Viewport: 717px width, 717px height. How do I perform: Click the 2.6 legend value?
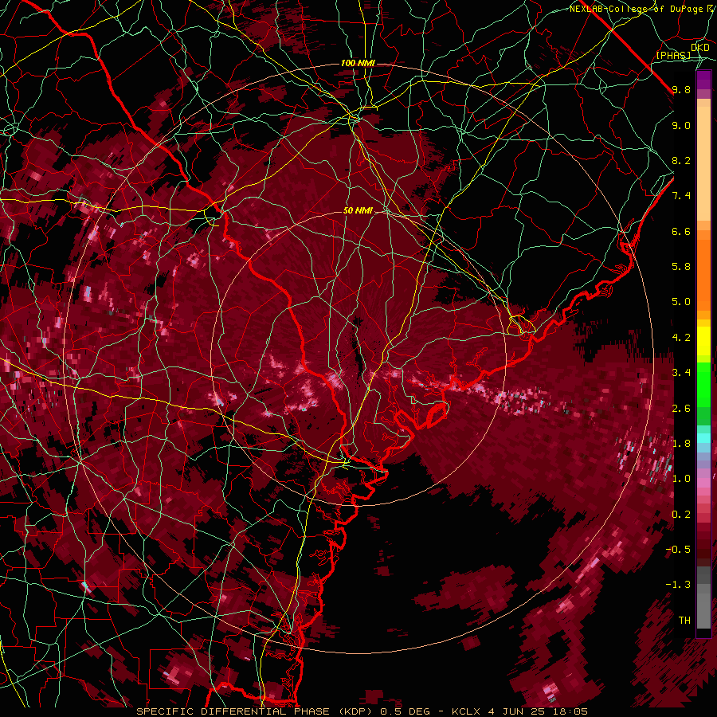click(681, 408)
